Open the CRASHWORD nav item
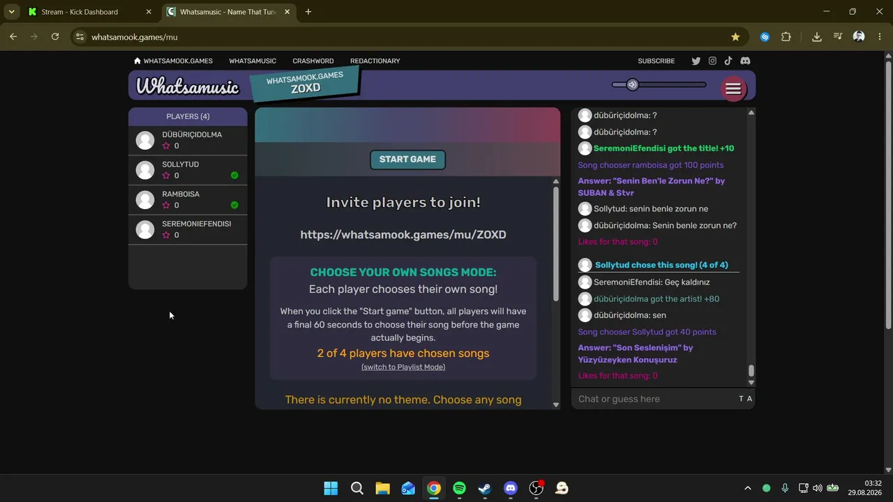 pyautogui.click(x=313, y=61)
